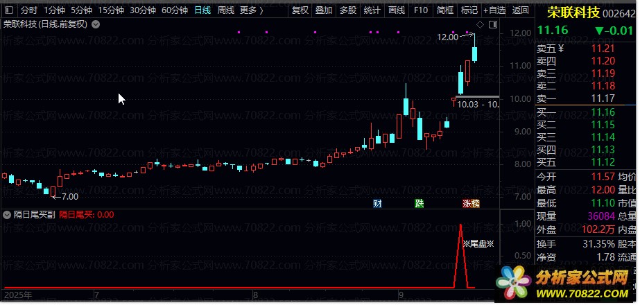The width and height of the screenshot is (640, 305).
Task: Switch to 日线 daily chart
Action: [202, 10]
